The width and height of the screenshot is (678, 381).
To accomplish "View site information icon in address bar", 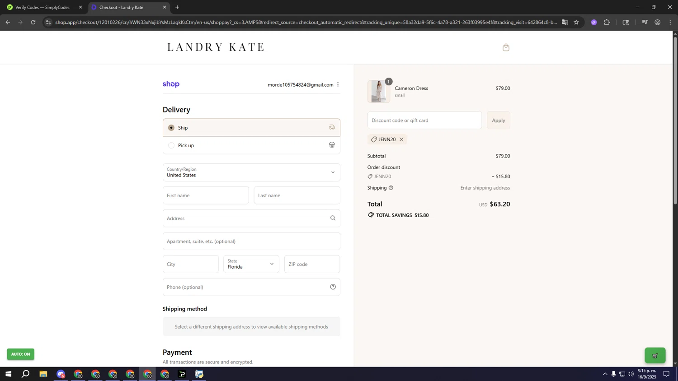I will 48,22.
